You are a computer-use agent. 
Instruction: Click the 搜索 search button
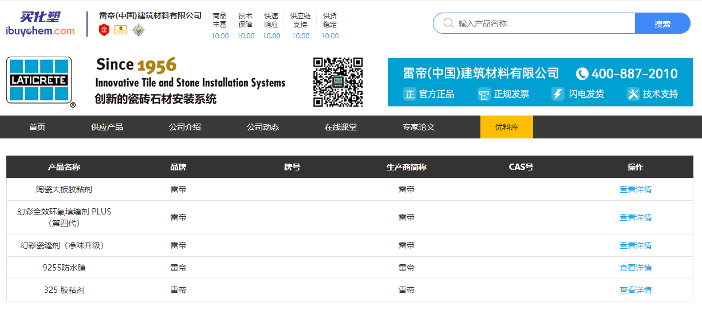coord(662,23)
